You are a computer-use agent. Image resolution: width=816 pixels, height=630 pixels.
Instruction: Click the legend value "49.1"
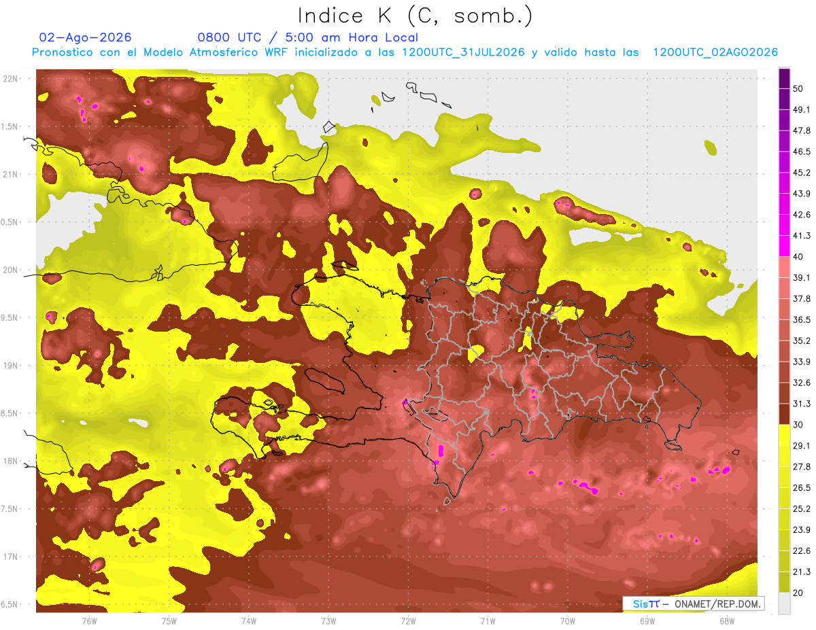(x=801, y=109)
